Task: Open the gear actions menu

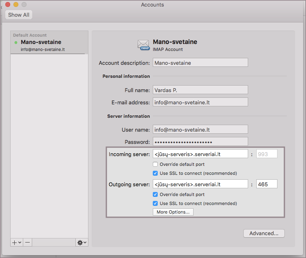Action: (81, 242)
